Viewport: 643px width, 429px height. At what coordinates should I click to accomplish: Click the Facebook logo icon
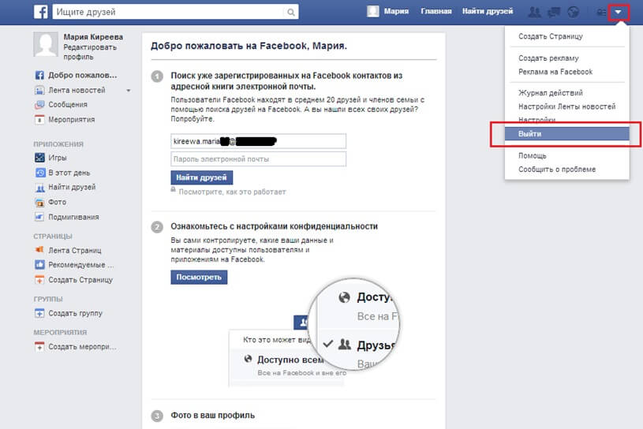click(x=40, y=12)
